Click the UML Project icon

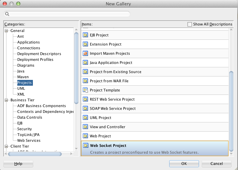pos(85,118)
